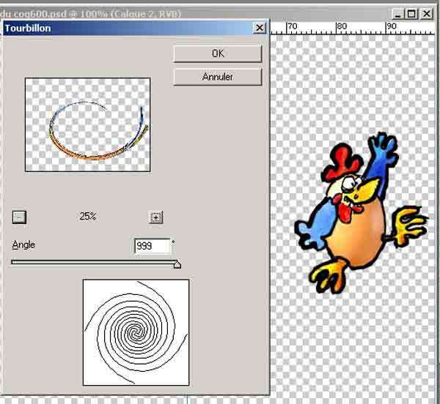Click the 25% zoom level text

click(x=88, y=216)
